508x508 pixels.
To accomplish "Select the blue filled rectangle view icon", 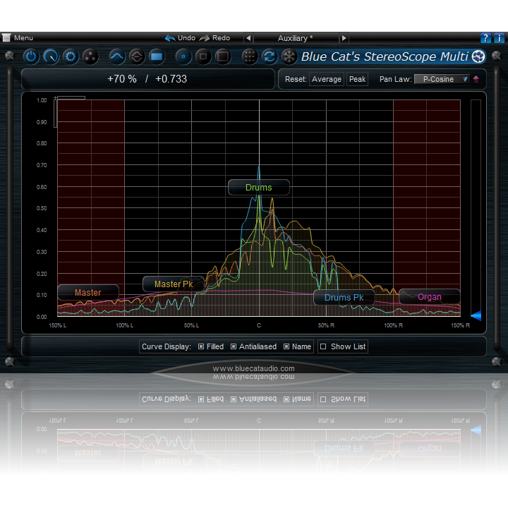I will pyautogui.click(x=157, y=56).
